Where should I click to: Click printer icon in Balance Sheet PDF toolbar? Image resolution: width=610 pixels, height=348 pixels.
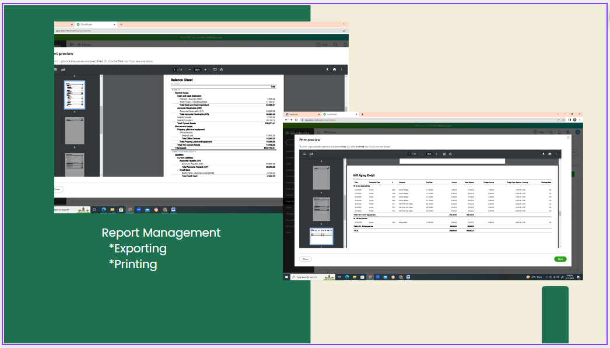click(x=334, y=69)
